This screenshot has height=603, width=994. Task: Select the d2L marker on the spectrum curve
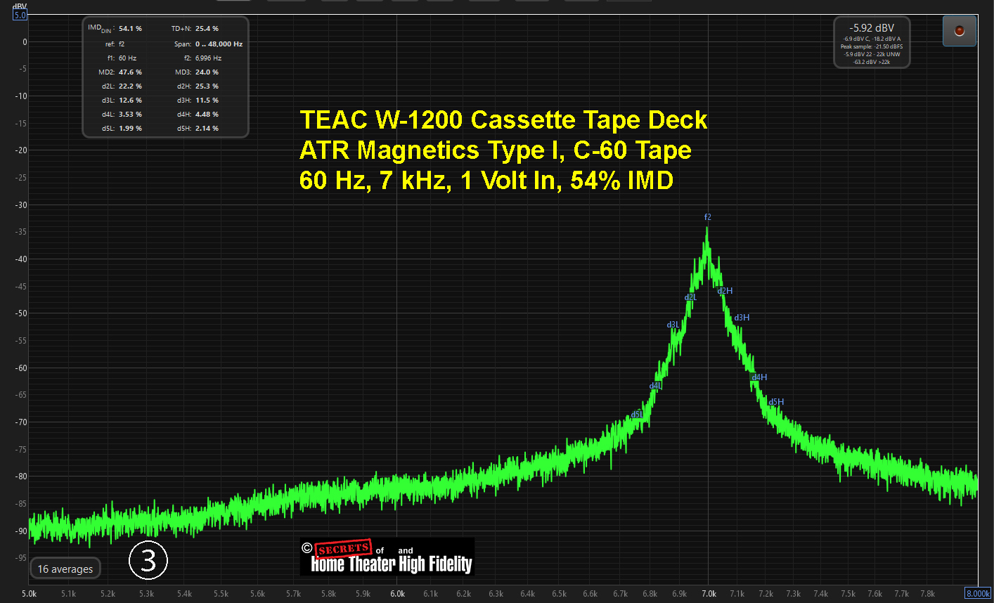tap(690, 297)
